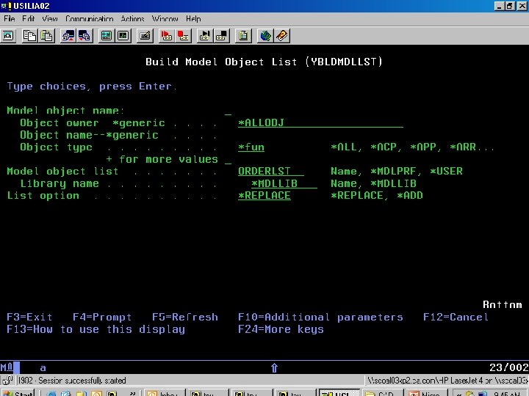The image size is (529, 396).
Task: Click the globe Support toolbar icon
Action: [265, 36]
